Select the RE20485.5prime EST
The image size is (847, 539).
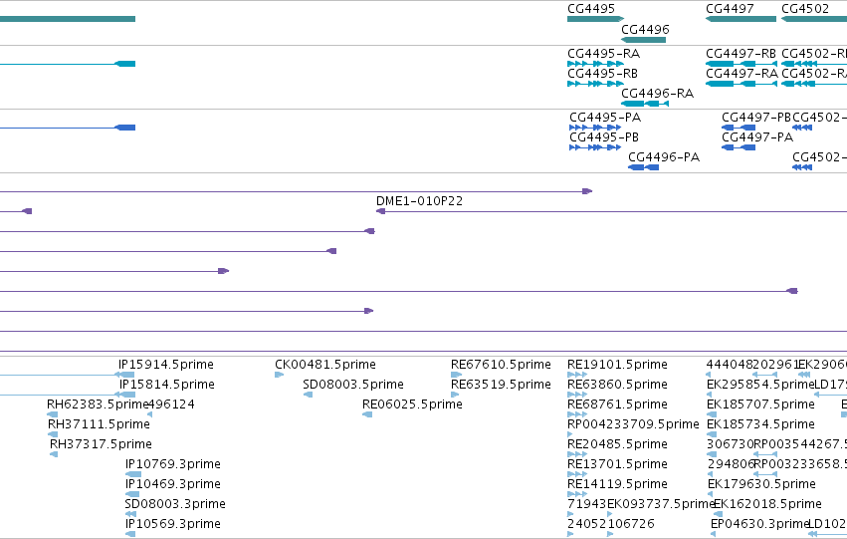577,454
